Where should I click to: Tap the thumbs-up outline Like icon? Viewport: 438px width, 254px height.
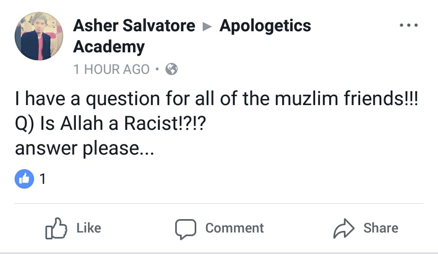pos(56,228)
